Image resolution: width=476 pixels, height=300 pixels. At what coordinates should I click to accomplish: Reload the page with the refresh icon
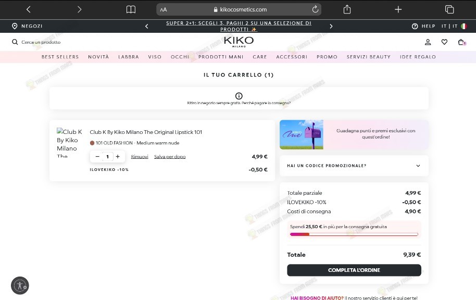click(315, 9)
